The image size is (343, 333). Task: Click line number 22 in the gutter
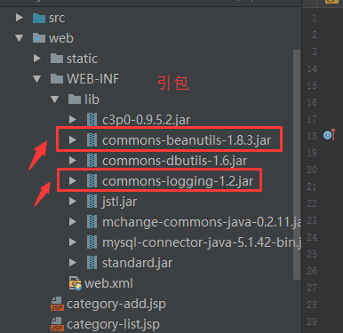click(x=312, y=203)
